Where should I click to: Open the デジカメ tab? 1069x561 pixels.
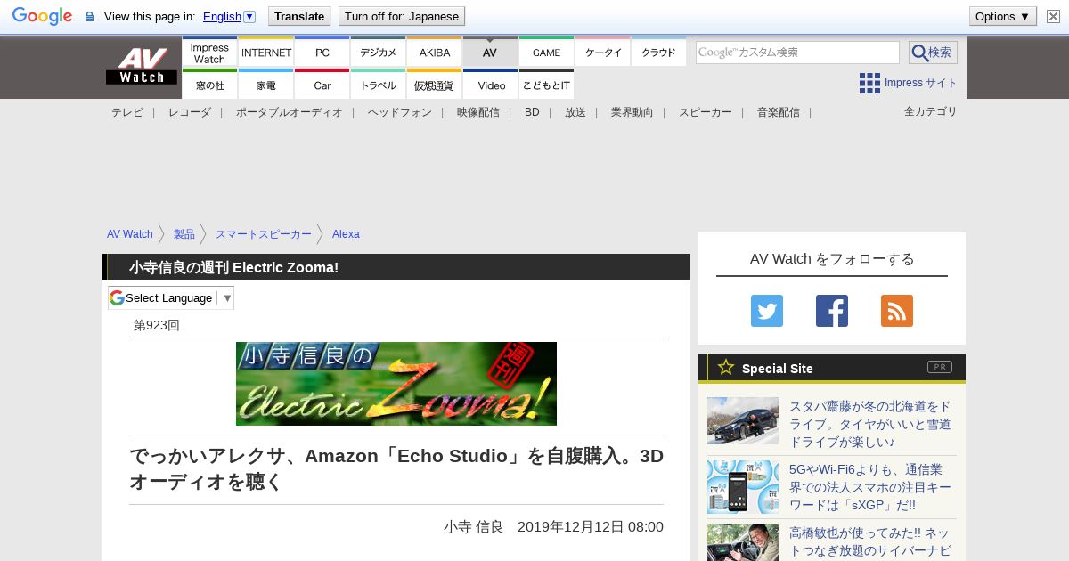point(379,53)
